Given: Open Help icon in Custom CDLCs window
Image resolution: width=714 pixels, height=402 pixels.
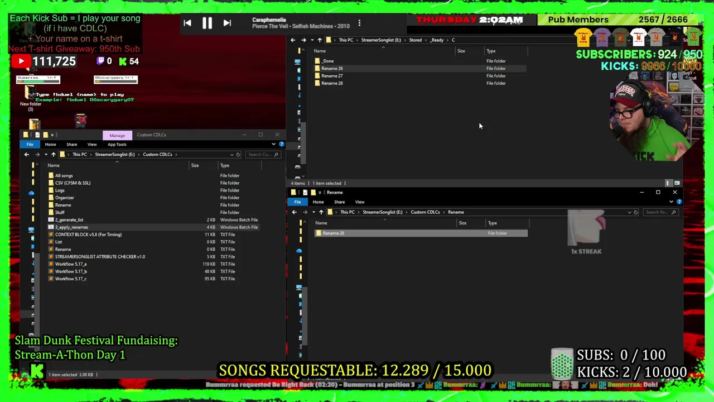Looking at the screenshot, I should pos(281,144).
